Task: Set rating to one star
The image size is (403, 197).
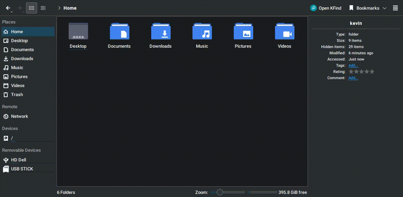Action: 351,72
